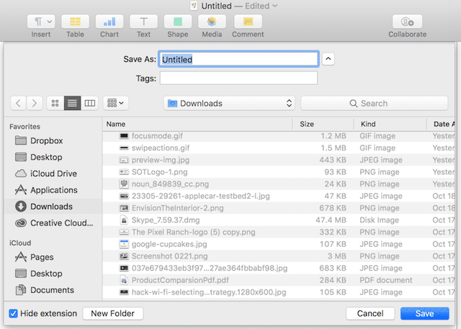Select Dropbox in Favorites sidebar

coord(46,141)
